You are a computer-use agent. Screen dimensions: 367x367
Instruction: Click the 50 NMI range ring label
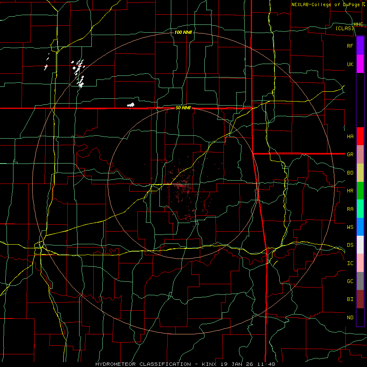[183, 108]
